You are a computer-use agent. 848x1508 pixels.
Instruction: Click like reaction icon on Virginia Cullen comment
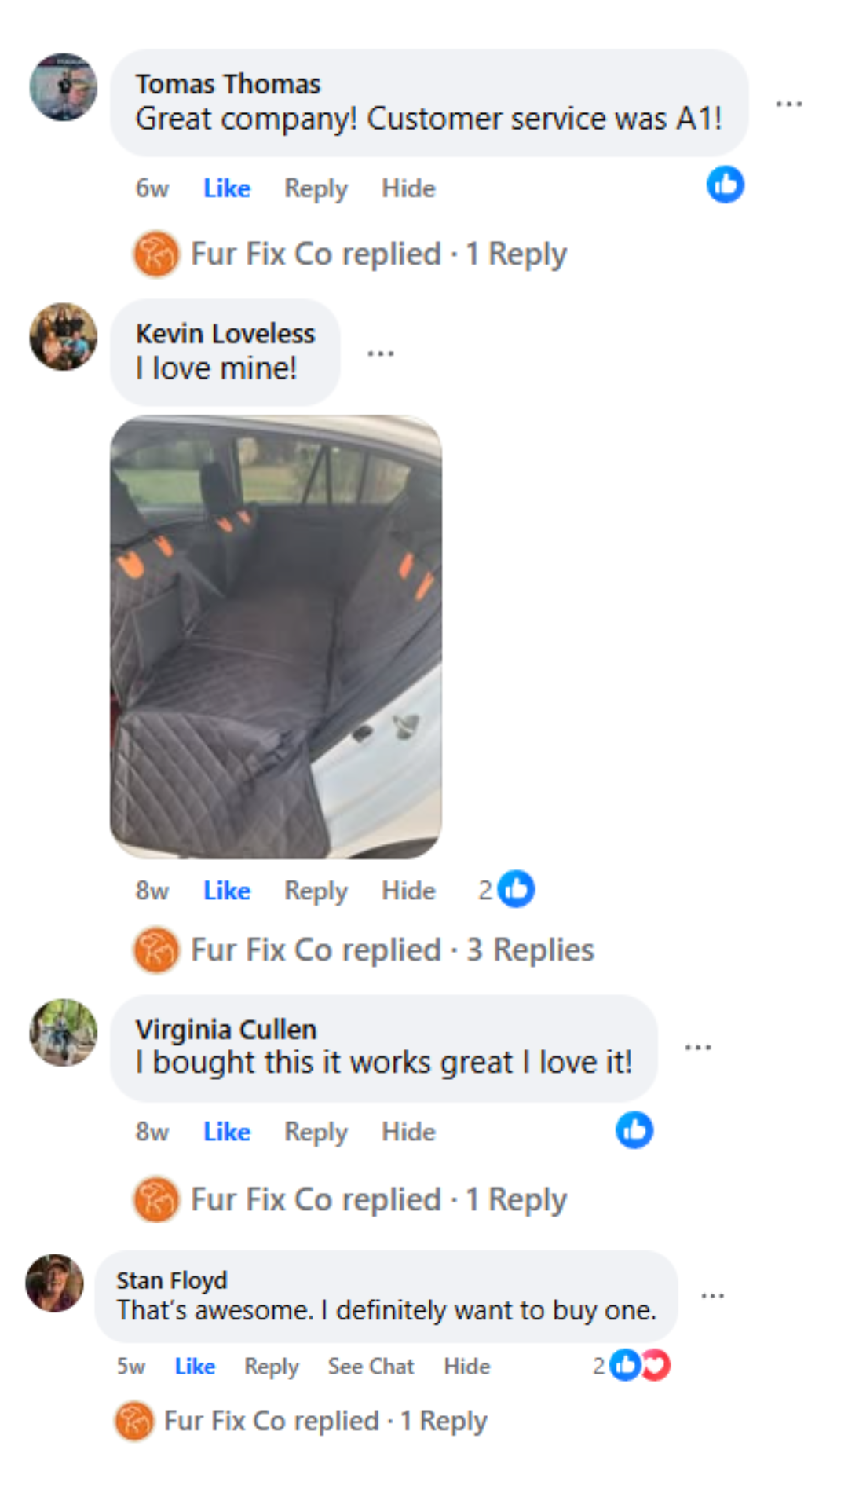634,1130
